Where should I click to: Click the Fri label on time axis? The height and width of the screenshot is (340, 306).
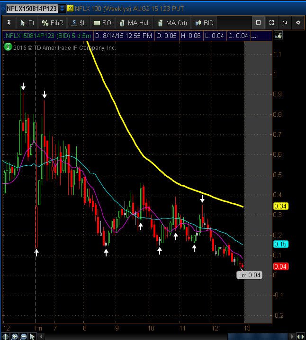click(38, 328)
